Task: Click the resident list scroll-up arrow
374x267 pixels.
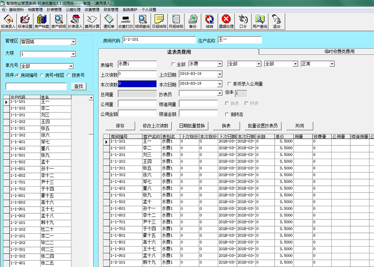Action: pos(91,98)
